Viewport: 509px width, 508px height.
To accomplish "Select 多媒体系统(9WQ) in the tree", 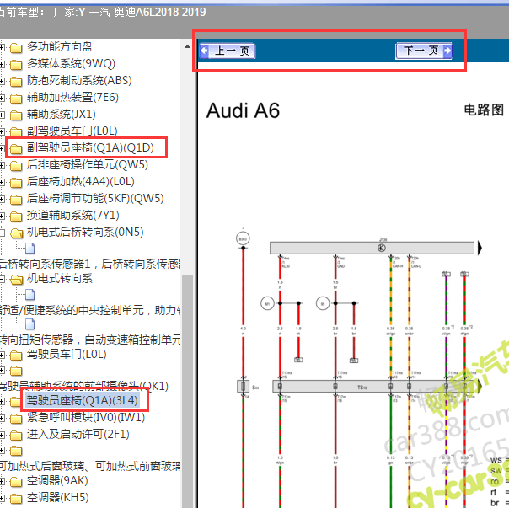I will (x=71, y=64).
